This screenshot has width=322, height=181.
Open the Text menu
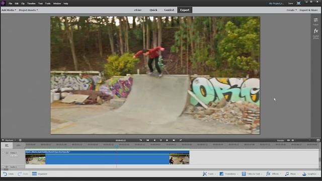[x=40, y=4]
